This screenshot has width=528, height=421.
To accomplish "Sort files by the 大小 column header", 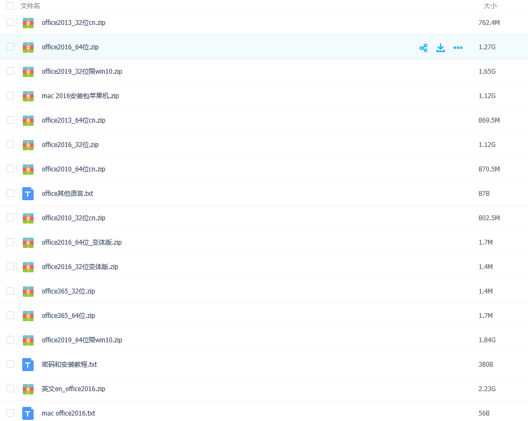I will (489, 6).
